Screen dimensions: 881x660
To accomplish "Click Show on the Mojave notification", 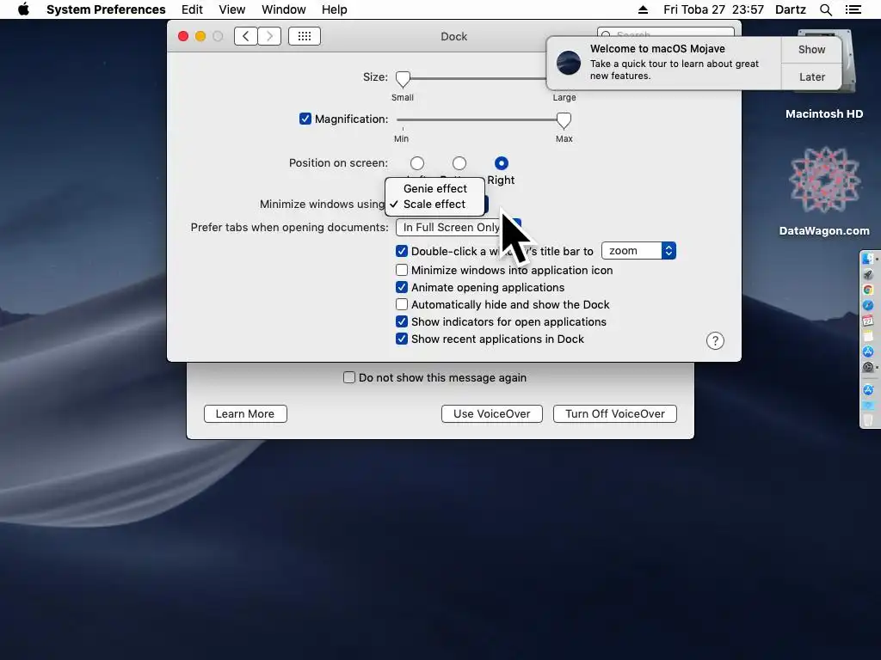I will click(x=812, y=49).
